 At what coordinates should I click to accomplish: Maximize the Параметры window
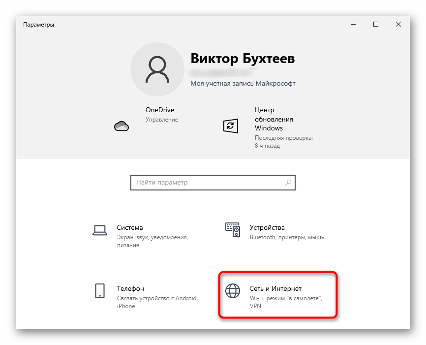point(376,24)
